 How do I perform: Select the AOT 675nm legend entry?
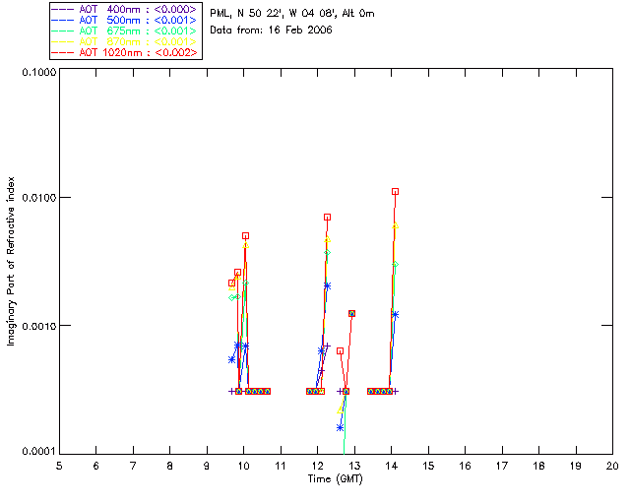[x=126, y=31]
